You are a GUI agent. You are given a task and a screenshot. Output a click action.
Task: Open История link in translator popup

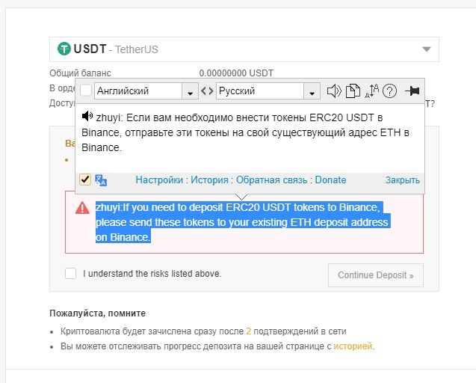pyautogui.click(x=209, y=180)
